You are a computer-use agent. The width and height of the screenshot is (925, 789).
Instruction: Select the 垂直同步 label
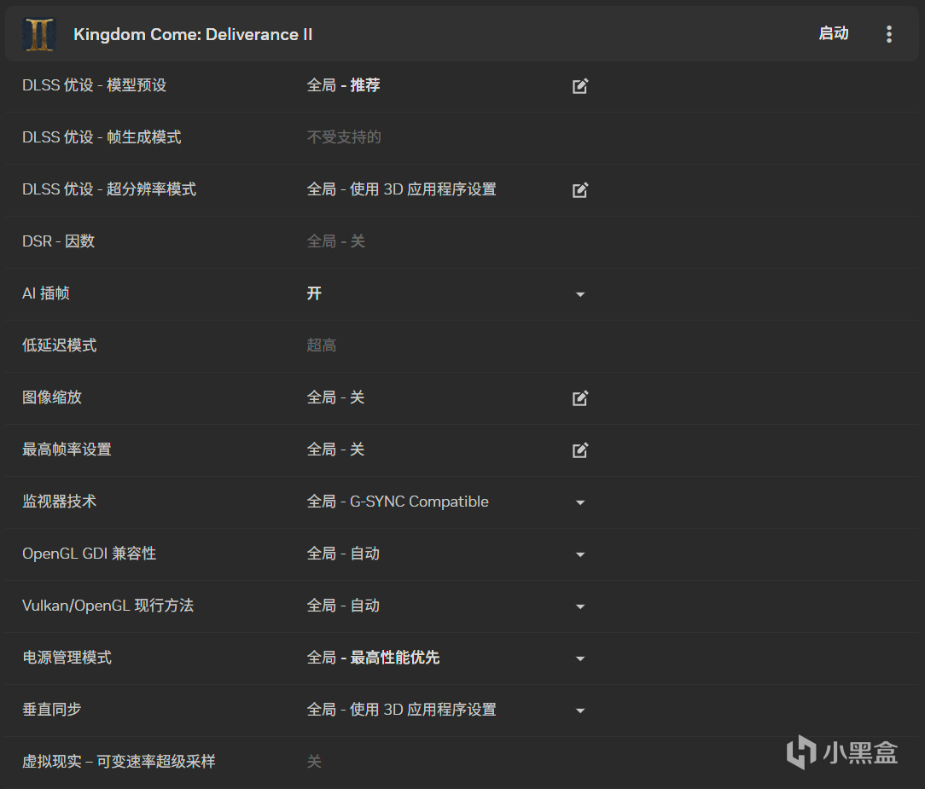tap(52, 710)
